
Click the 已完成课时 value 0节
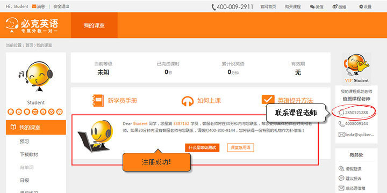pyautogui.click(x=168, y=72)
